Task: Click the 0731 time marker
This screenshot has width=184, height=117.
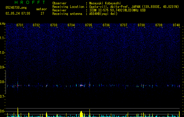Action: click(20, 25)
